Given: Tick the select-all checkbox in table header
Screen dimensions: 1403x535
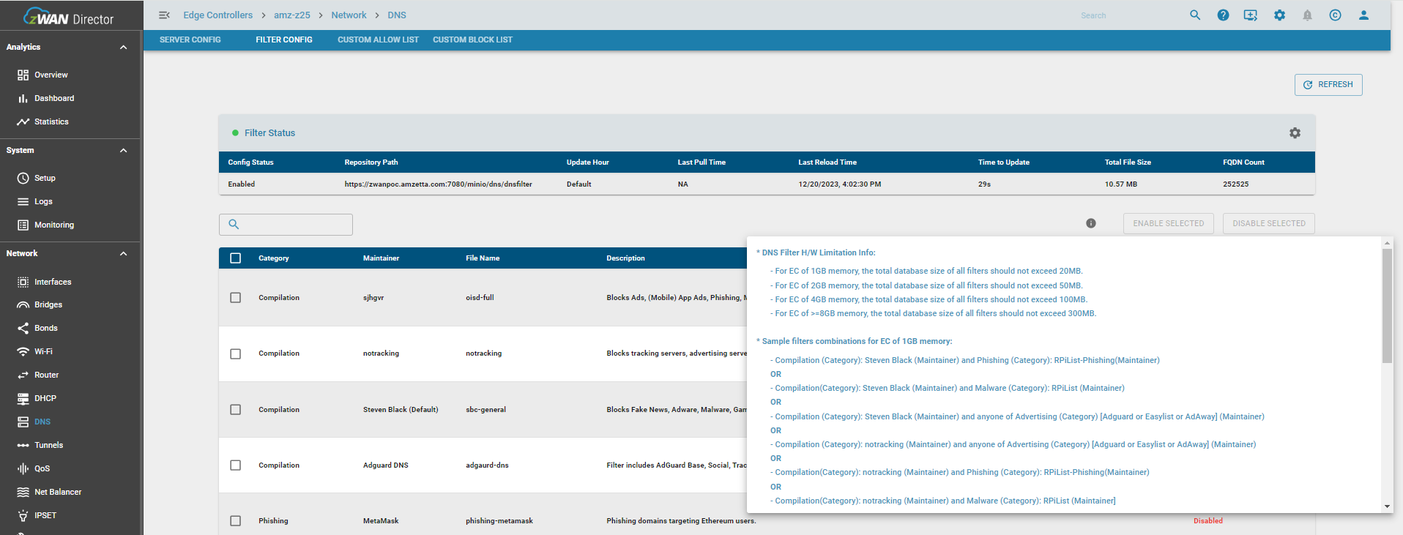Looking at the screenshot, I should click(x=235, y=258).
